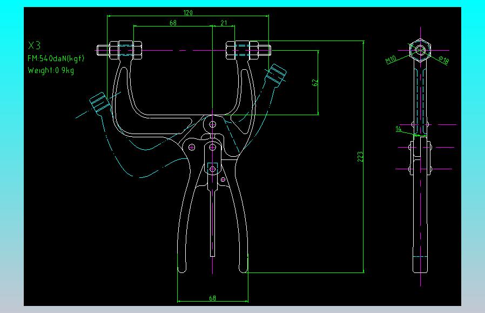
Task: Click the '223' overall height dimension text
Action: tap(360, 157)
